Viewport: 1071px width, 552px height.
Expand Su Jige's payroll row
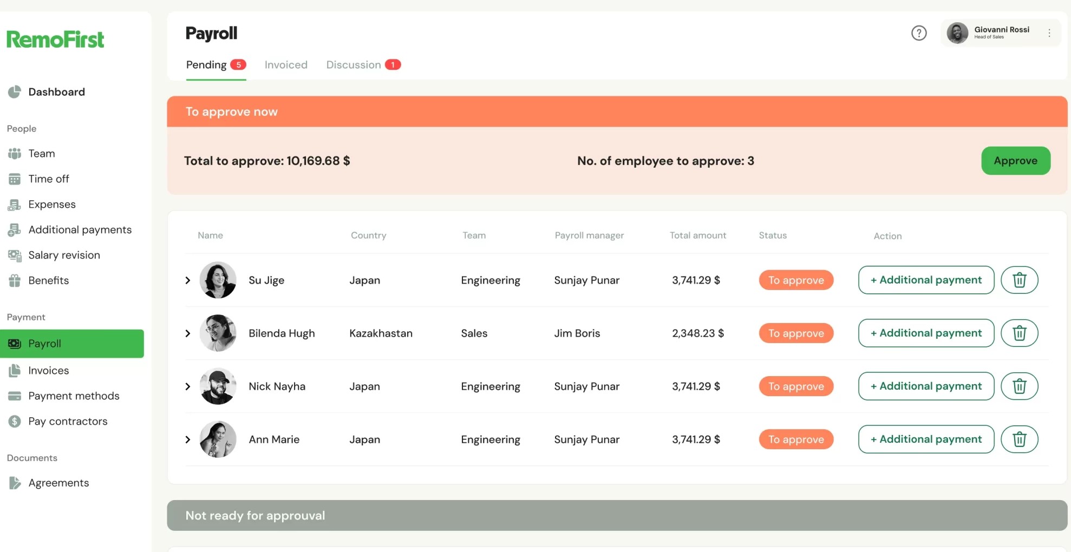(188, 280)
